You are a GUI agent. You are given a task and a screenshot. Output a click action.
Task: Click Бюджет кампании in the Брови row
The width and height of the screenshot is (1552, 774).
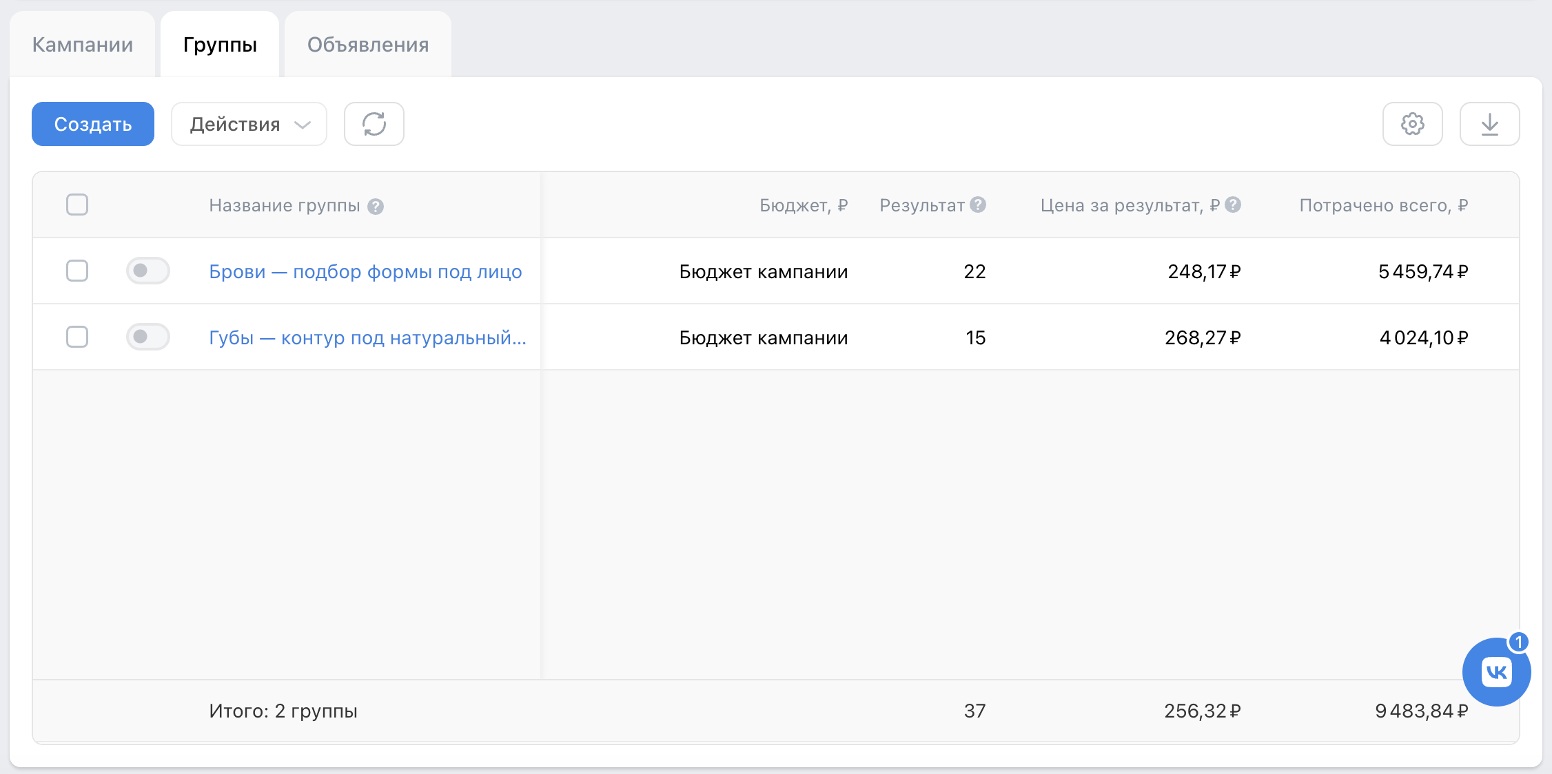click(764, 271)
